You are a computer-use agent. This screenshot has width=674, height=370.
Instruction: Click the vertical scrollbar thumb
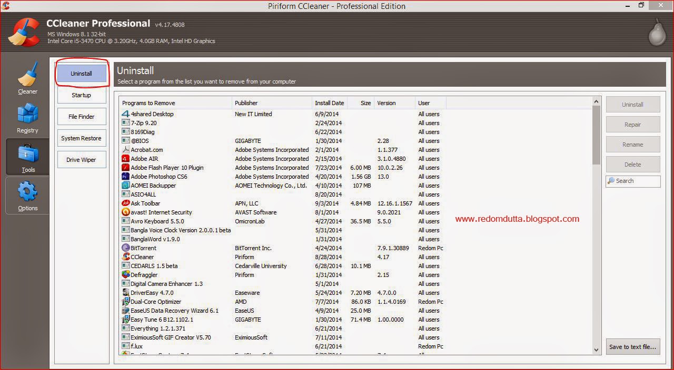pyautogui.click(x=596, y=135)
